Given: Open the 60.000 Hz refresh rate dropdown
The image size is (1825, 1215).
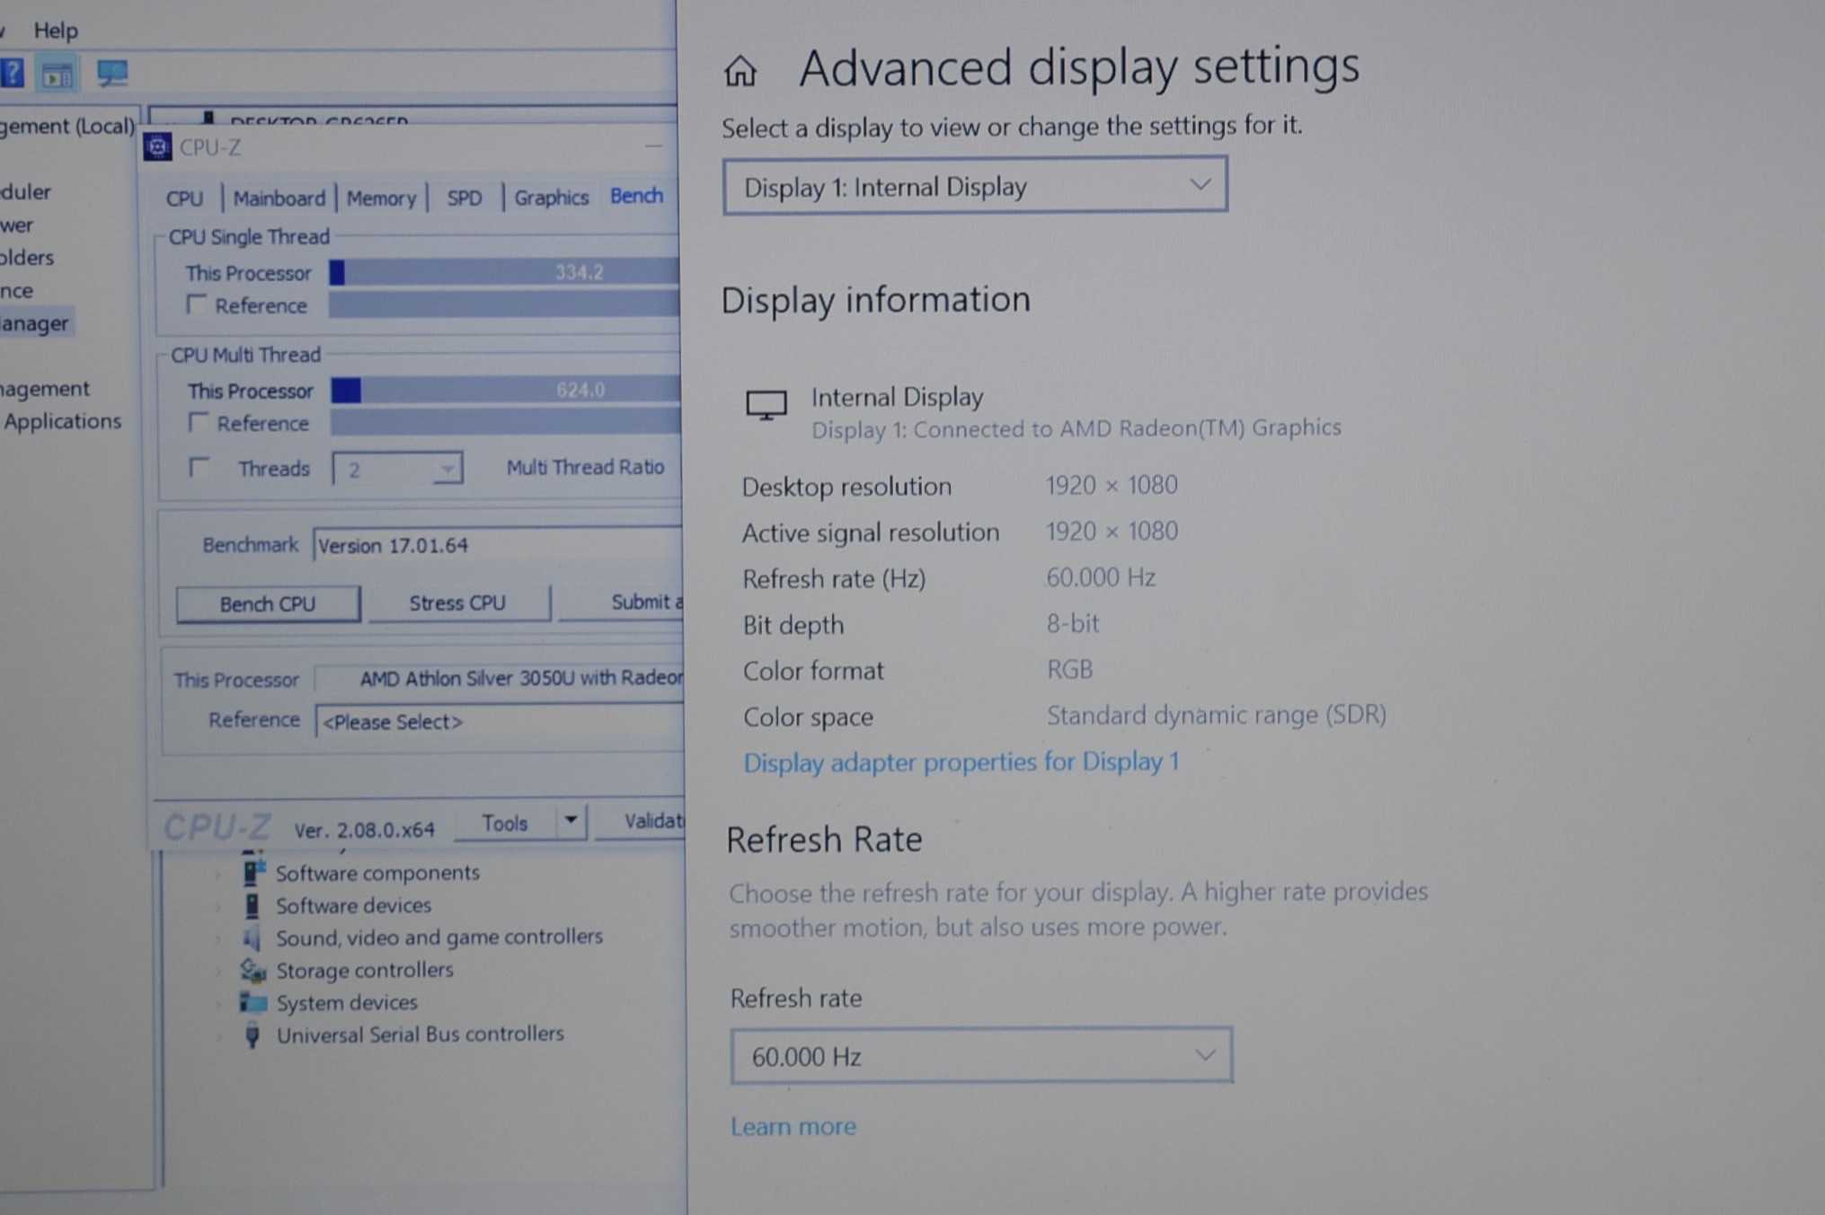Looking at the screenshot, I should tap(980, 1056).
